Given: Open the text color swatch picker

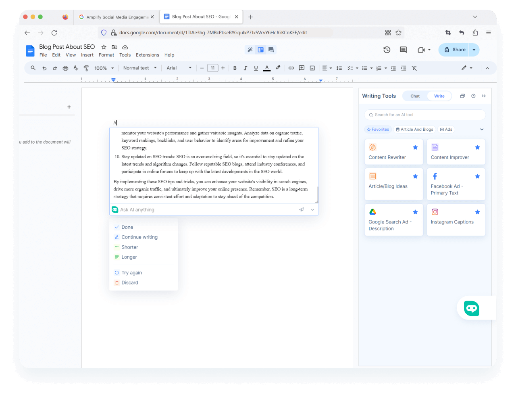Looking at the screenshot, I should tap(266, 68).
